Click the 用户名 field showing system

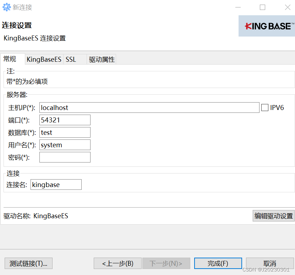[65, 145]
